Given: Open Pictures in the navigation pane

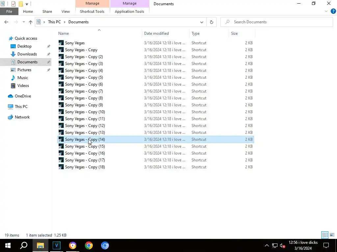Looking at the screenshot, I should point(24,70).
